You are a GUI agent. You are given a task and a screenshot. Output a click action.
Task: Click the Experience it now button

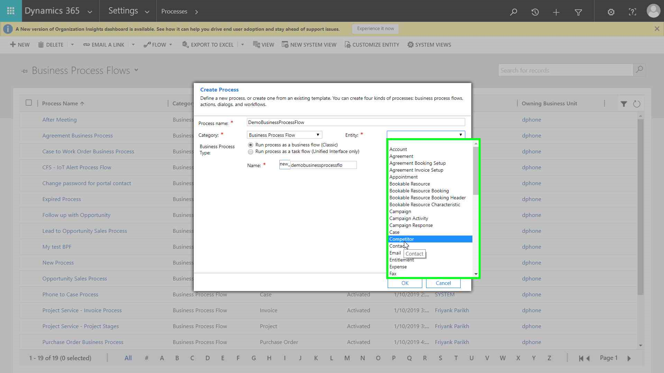375,29
